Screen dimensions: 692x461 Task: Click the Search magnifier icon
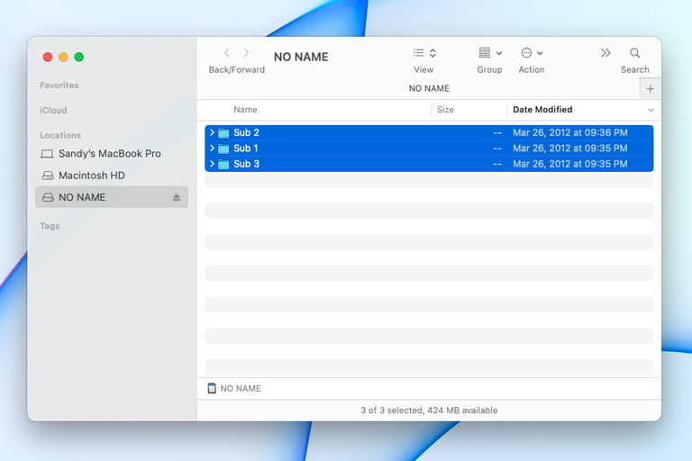coord(634,53)
